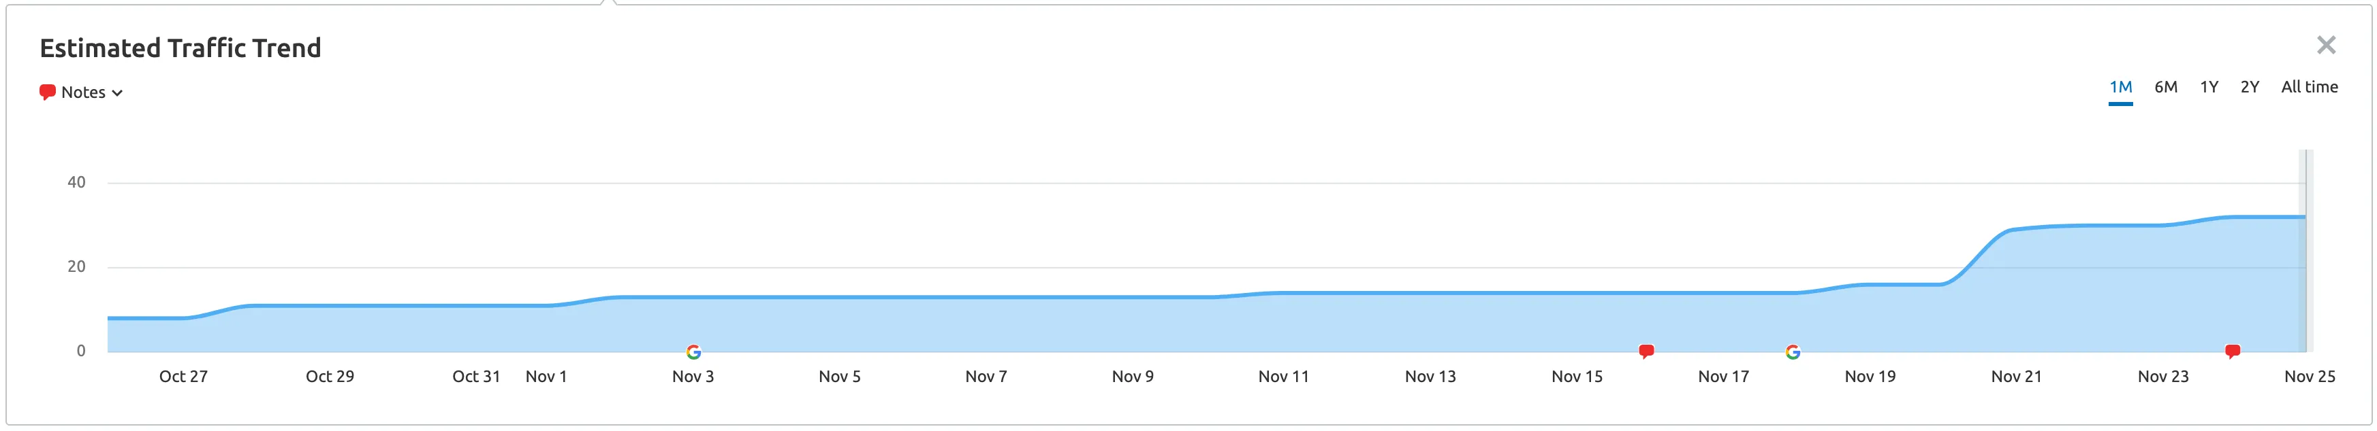Screen dimensions: 2377x431
Task: Click the Google update icon at Nov 3
Action: 694,351
